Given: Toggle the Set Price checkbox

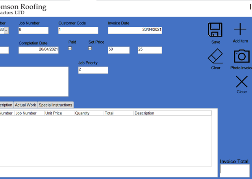Looking at the screenshot, I should tap(90, 48).
